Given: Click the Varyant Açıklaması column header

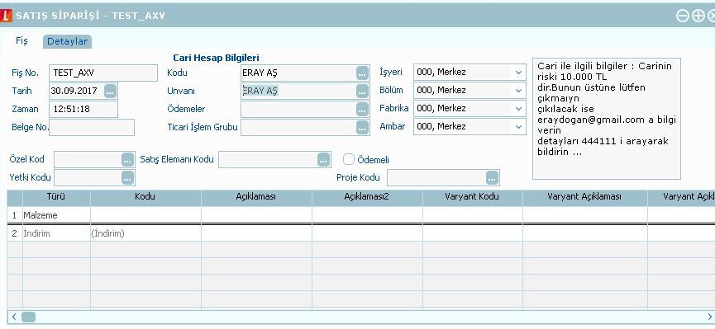Looking at the screenshot, I should coord(584,197).
